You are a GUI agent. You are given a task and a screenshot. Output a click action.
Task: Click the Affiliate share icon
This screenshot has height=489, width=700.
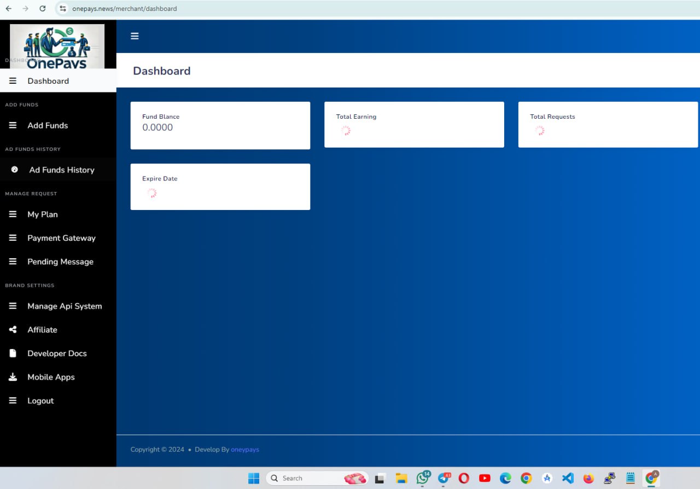tap(13, 330)
